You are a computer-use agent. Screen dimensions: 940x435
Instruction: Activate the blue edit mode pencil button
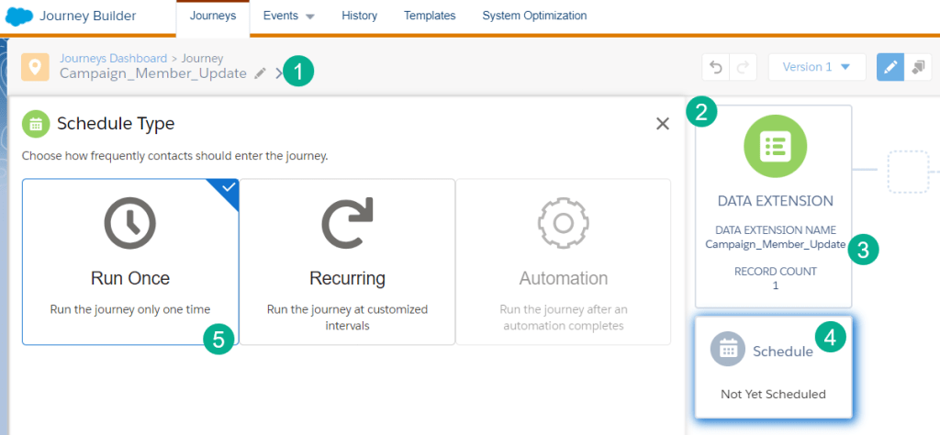890,67
